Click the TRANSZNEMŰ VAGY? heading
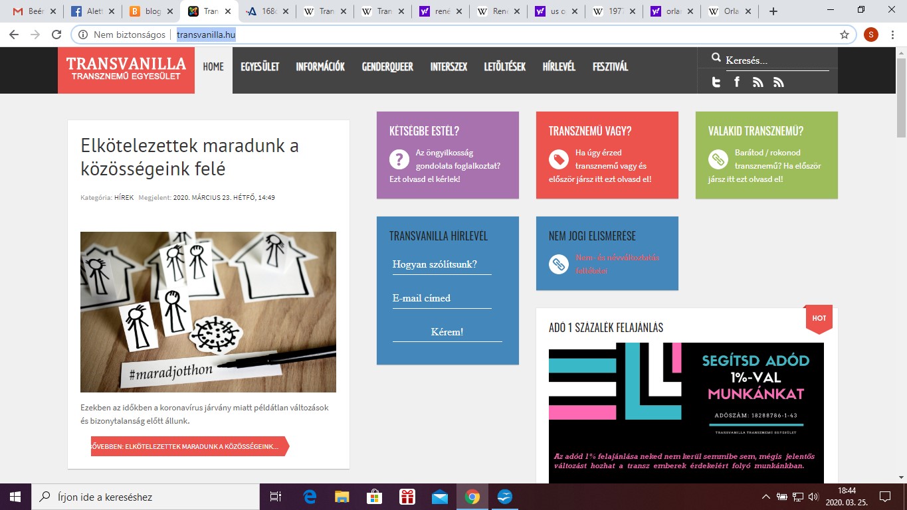Viewport: 907px width, 510px height. tap(590, 131)
